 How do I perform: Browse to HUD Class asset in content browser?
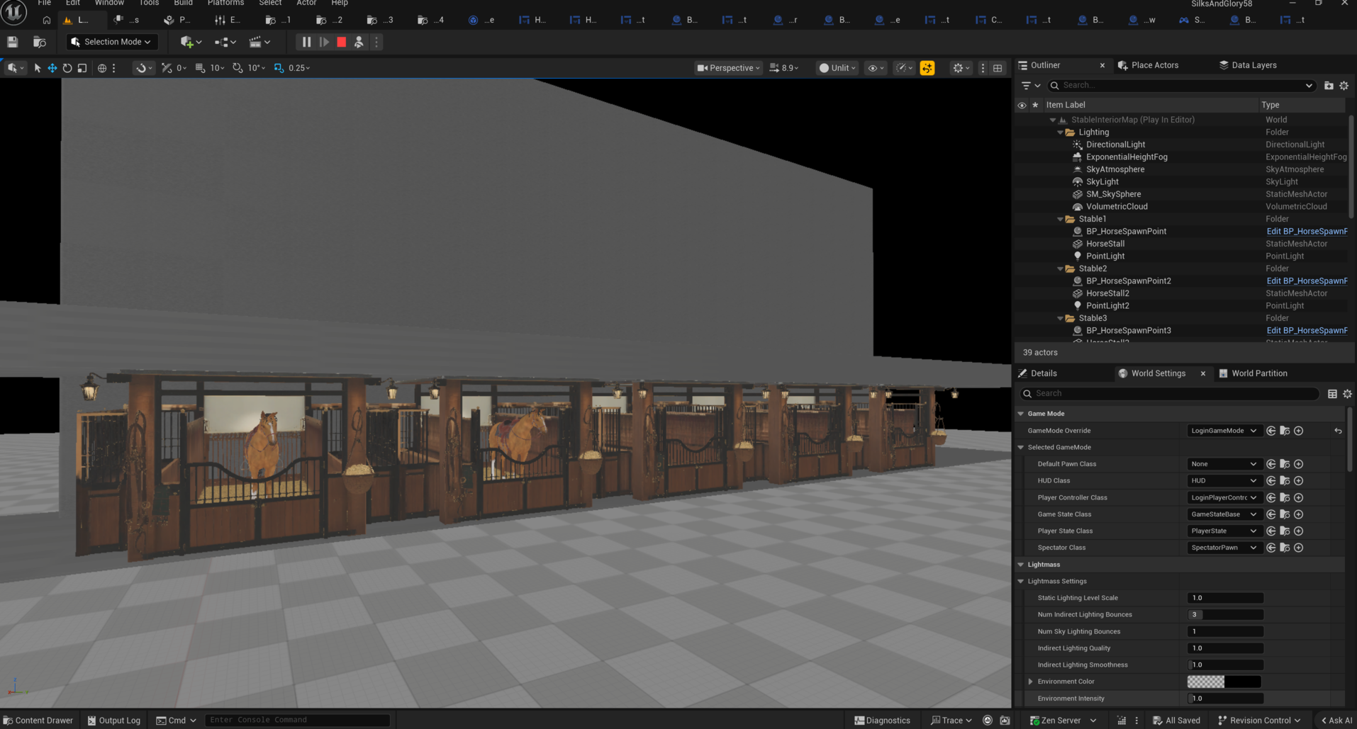pos(1285,481)
